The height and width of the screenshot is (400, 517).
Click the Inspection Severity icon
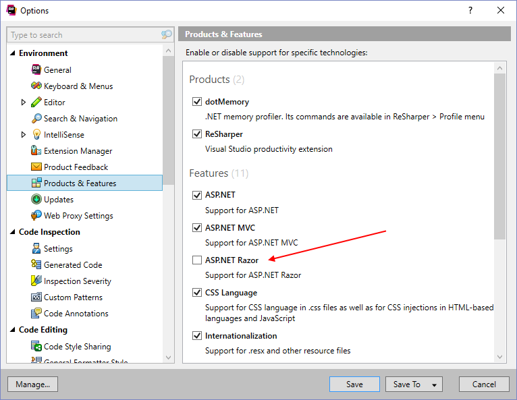37,281
